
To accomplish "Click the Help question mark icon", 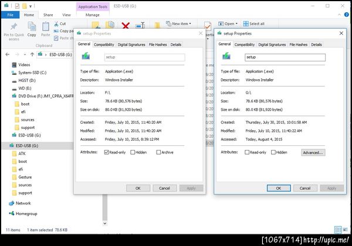I will coord(346,15).
